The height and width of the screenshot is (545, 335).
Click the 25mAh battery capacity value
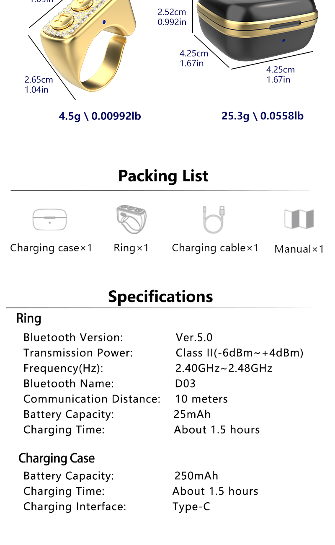point(192,414)
